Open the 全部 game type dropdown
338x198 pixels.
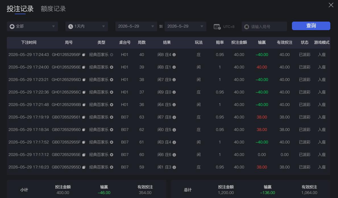coord(32,26)
